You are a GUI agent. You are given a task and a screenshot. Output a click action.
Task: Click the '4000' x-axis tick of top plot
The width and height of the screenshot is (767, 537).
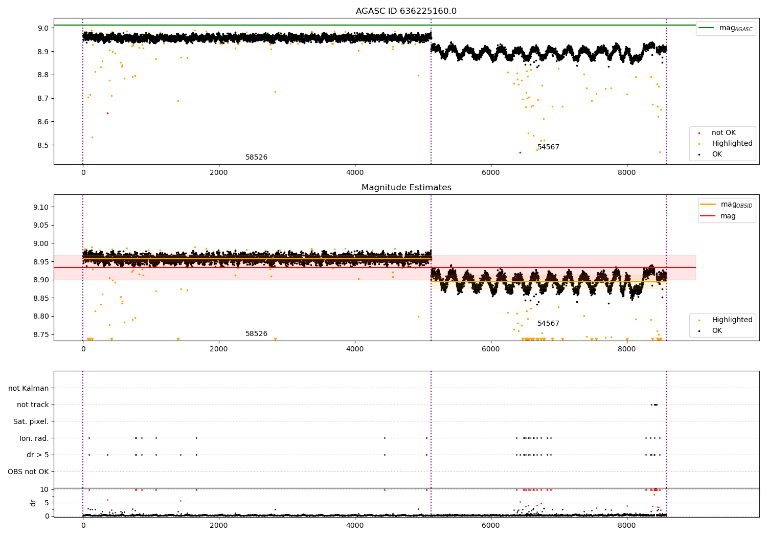(x=355, y=172)
